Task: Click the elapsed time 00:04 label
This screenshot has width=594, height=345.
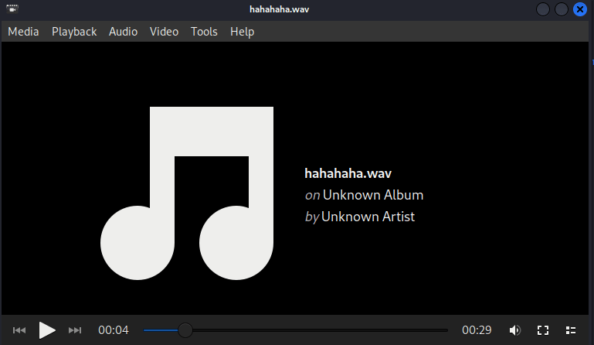Action: [113, 330]
